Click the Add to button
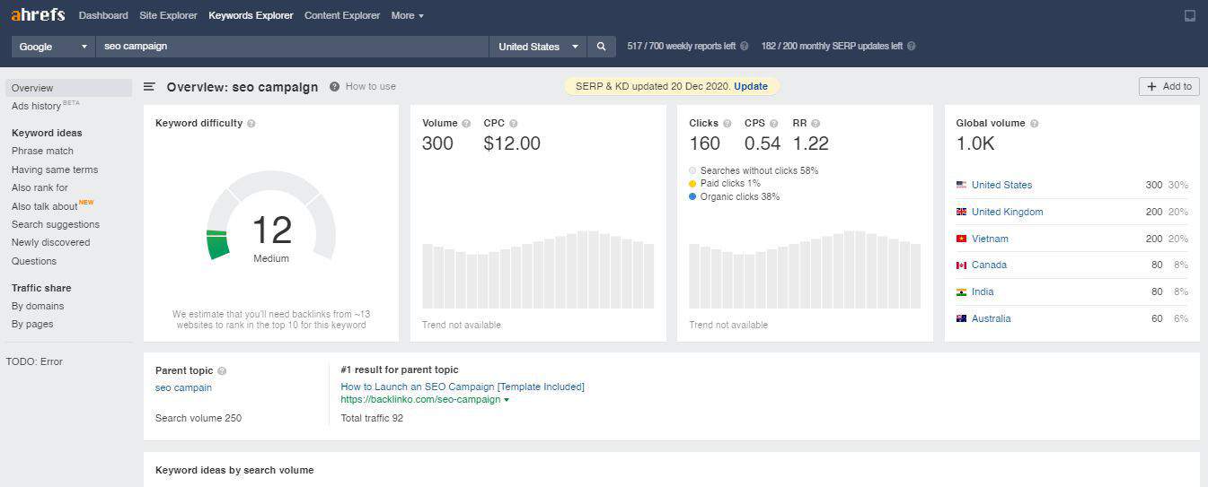The image size is (1208, 487). coord(1169,86)
